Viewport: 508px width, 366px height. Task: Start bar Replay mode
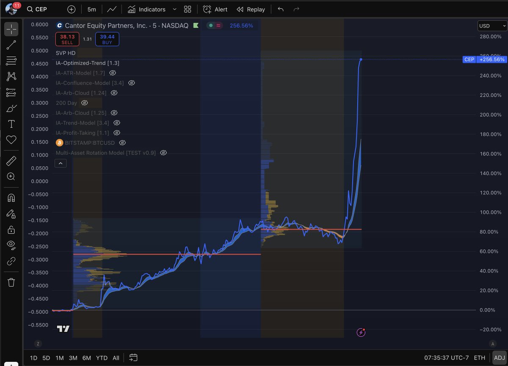click(x=251, y=9)
